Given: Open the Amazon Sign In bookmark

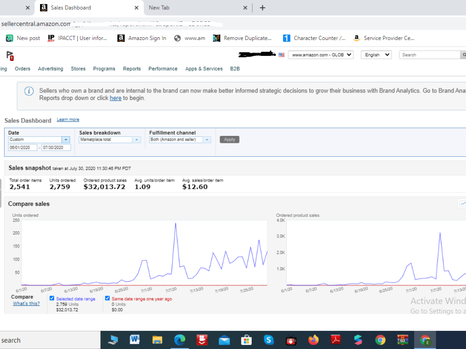Looking at the screenshot, I should (142, 38).
